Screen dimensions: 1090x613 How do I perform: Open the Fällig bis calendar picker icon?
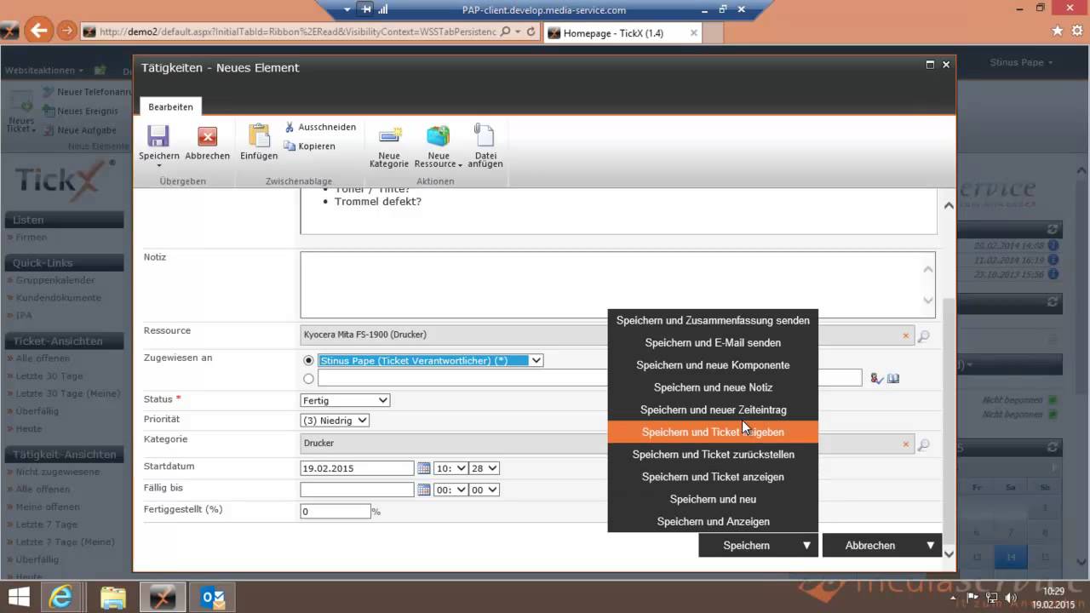424,490
